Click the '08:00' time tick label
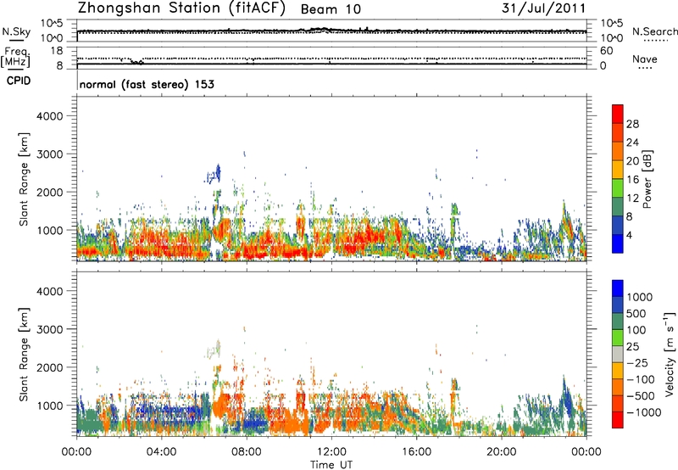This screenshot has width=678, height=470. click(247, 452)
